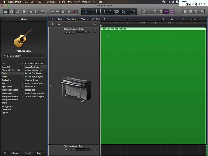The width and height of the screenshot is (208, 156).
Task: Toggle the Flex show button
Action: [x=98, y=19]
